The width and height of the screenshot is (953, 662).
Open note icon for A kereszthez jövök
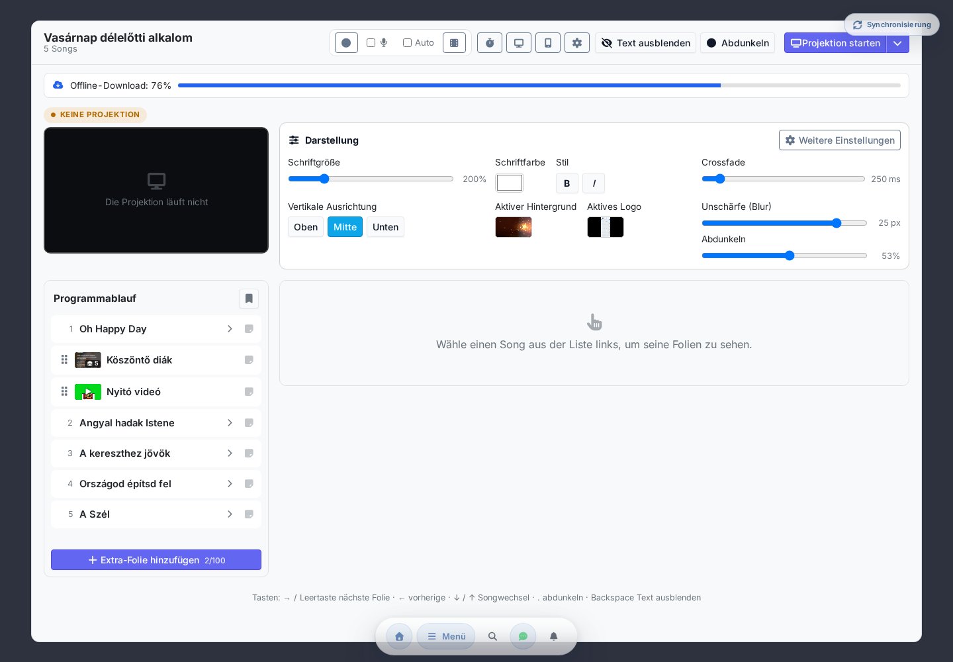point(249,453)
